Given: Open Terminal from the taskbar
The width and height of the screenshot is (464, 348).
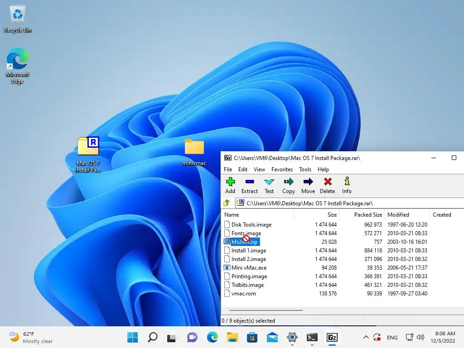Looking at the screenshot, I should point(312,337).
